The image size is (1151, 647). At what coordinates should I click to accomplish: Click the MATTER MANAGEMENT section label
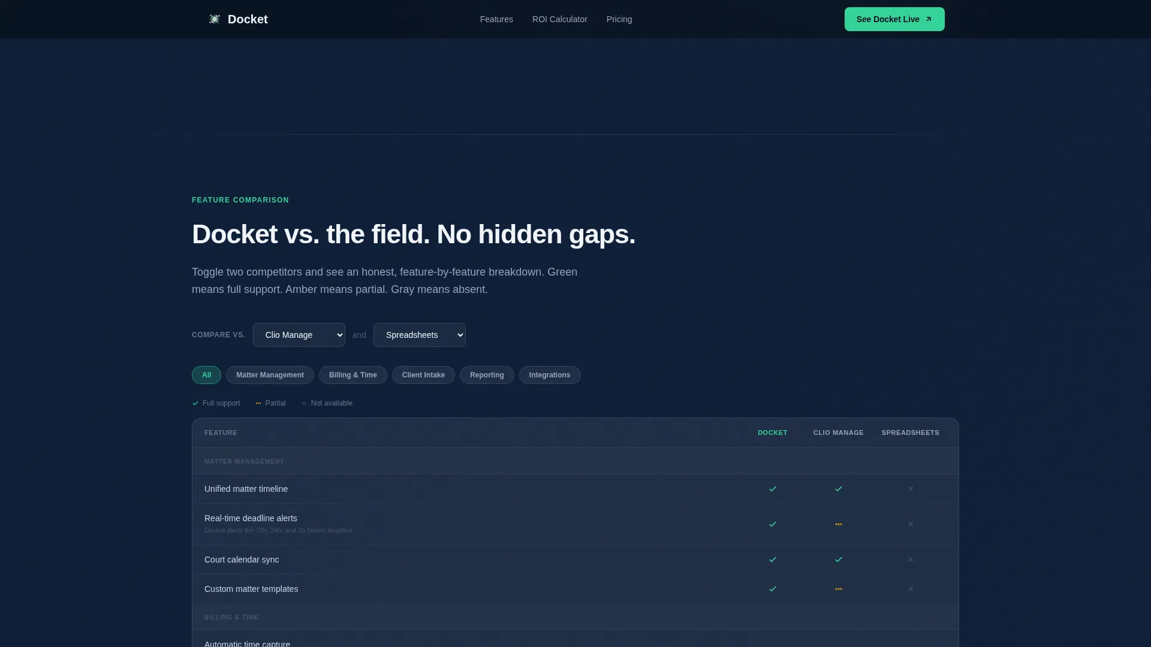point(245,462)
